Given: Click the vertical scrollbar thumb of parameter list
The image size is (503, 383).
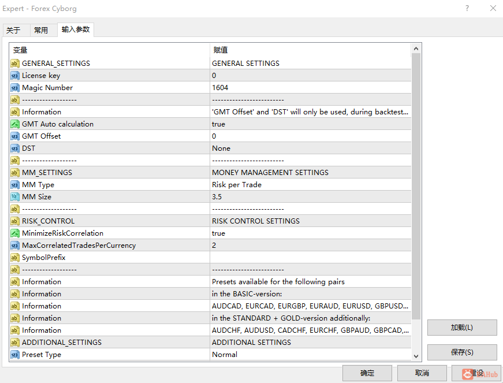Looking at the screenshot, I should coord(416,187).
